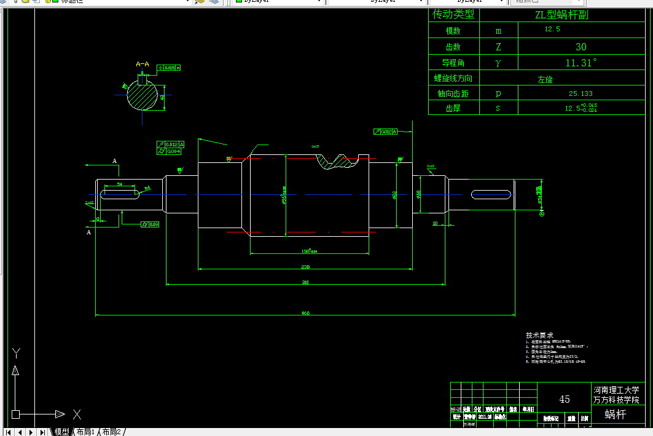The width and height of the screenshot is (653, 436).
Task: Select the axial pitch value 25.133
Action: (x=581, y=93)
